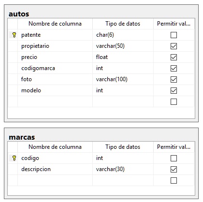
Task: Select the empty new column name cell in autos
Action: pyautogui.click(x=55, y=101)
